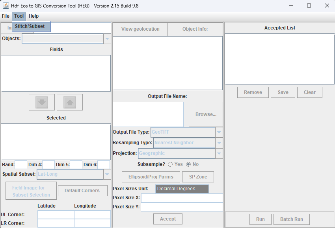Viewport: 335px width, 228px height.
Task: Open the Objects dropdown
Action: [x=107, y=39]
